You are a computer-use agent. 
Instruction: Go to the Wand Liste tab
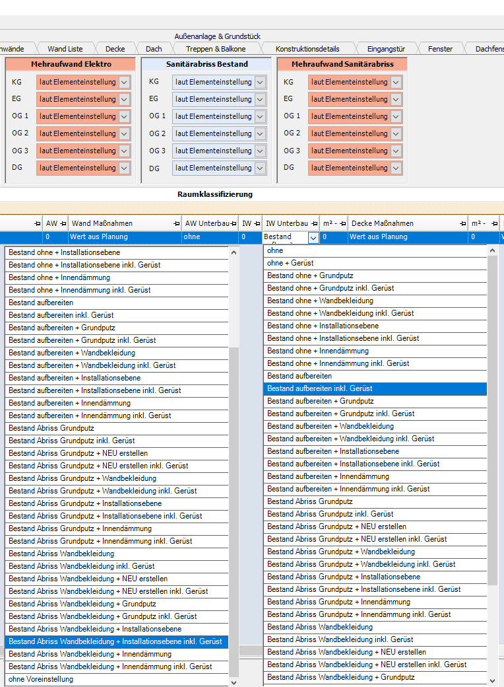pyautogui.click(x=65, y=49)
